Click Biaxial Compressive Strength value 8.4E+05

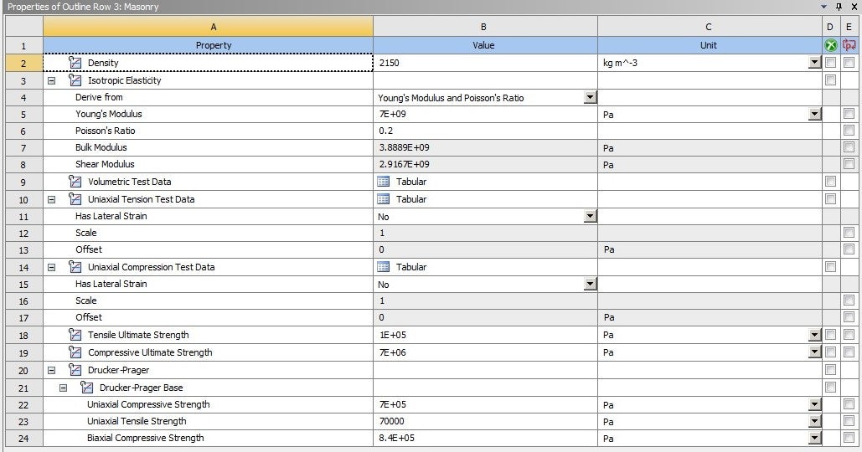(485, 438)
